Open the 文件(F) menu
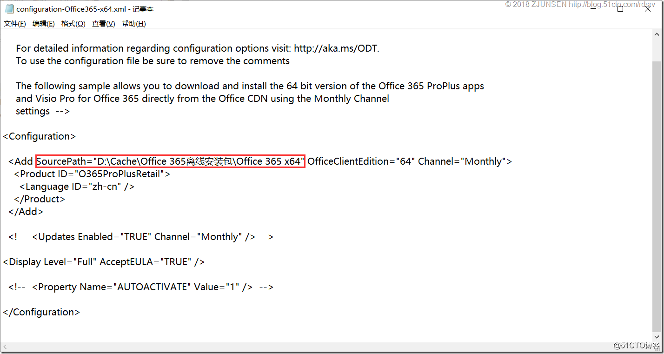Image resolution: width=664 pixels, height=354 pixels. click(x=15, y=24)
